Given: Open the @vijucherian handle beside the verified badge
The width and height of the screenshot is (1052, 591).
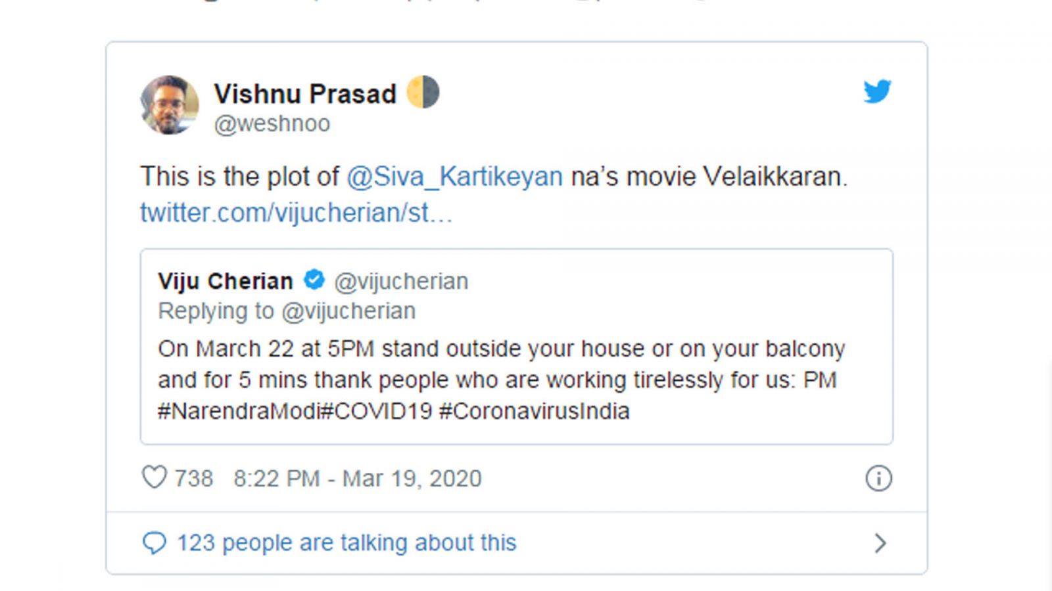Looking at the screenshot, I should tap(401, 281).
